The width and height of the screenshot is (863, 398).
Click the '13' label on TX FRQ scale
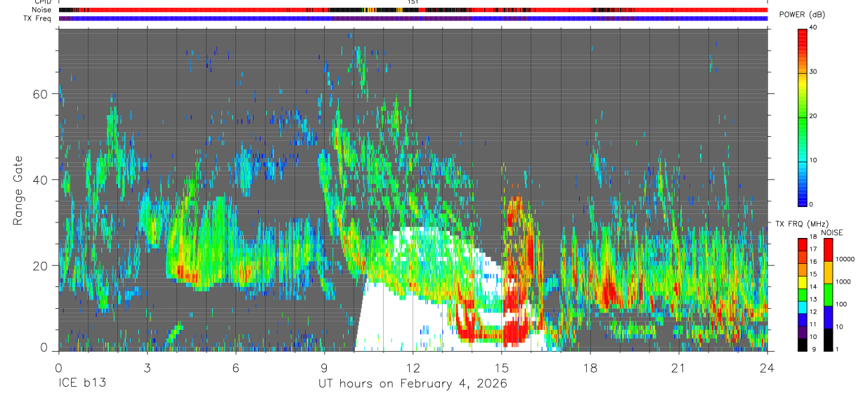(x=813, y=299)
